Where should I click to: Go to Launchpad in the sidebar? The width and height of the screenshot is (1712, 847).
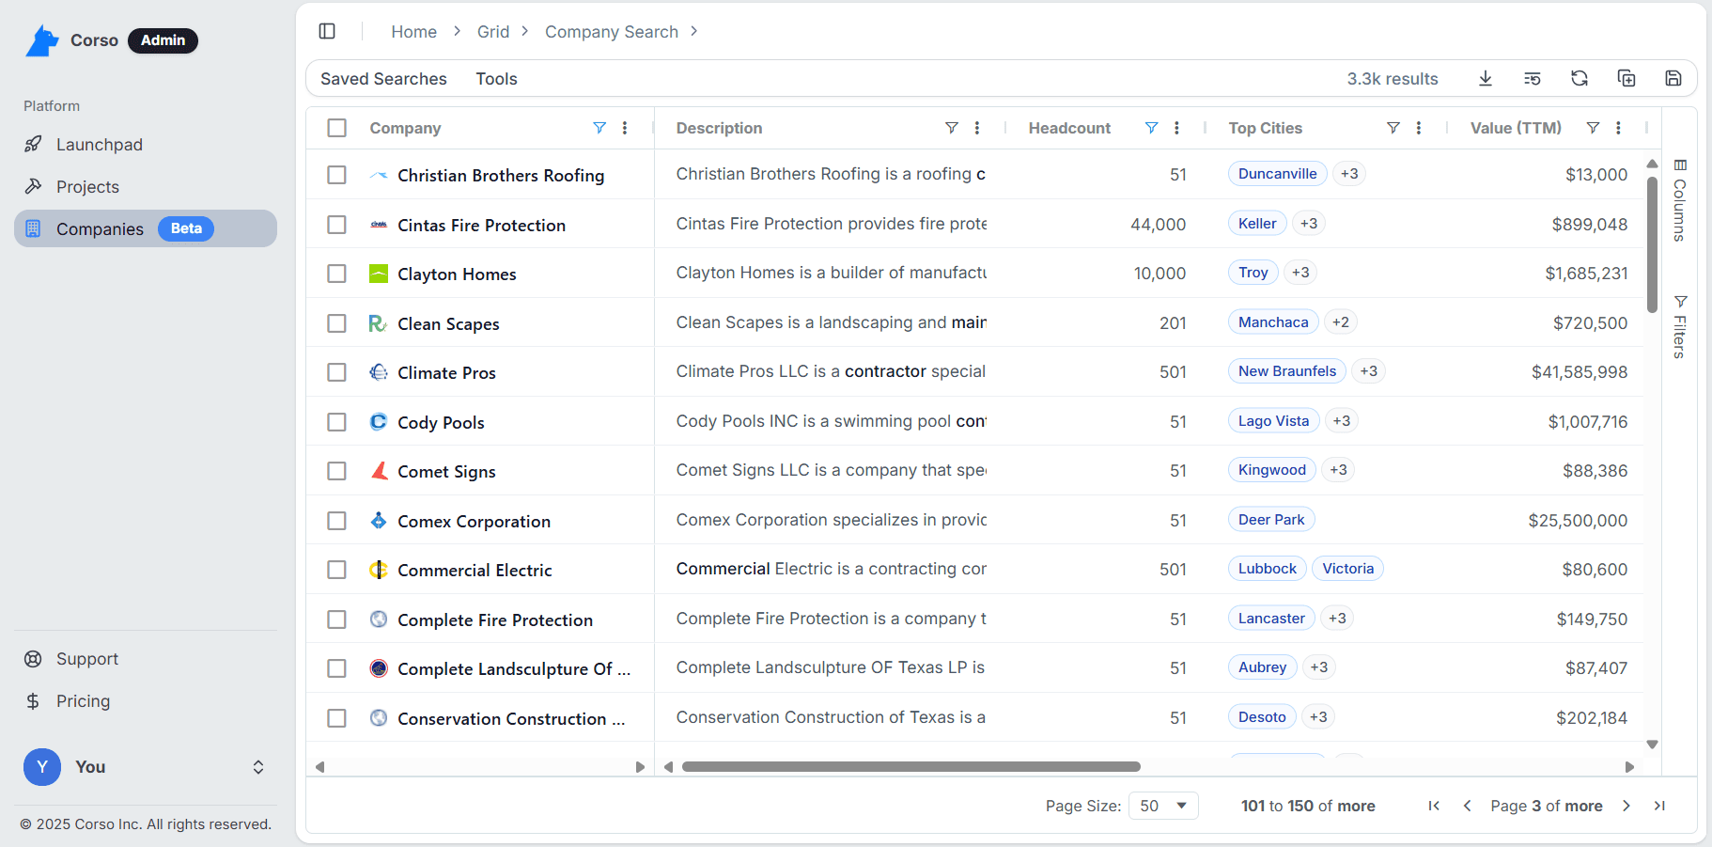click(x=146, y=145)
